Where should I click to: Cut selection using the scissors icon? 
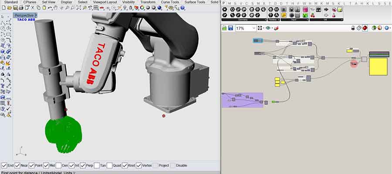33,8
